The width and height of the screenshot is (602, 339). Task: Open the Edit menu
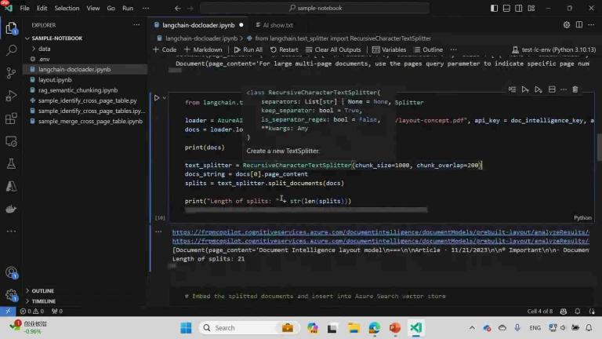(x=42, y=8)
